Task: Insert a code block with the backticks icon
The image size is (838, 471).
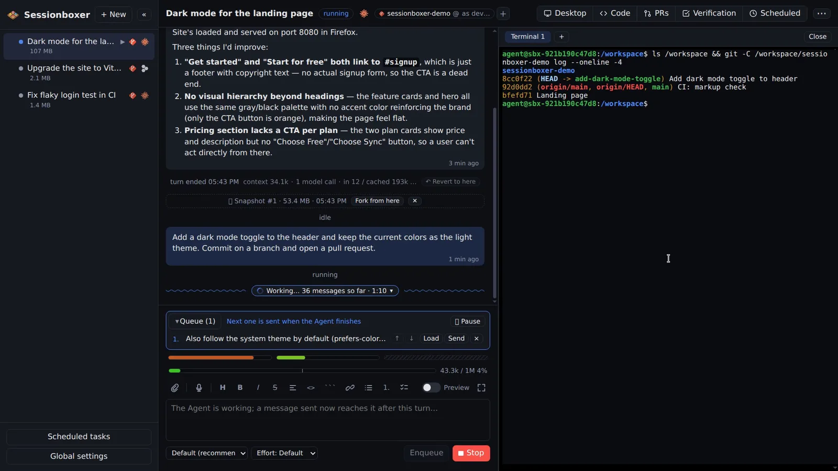Action: pos(330,388)
